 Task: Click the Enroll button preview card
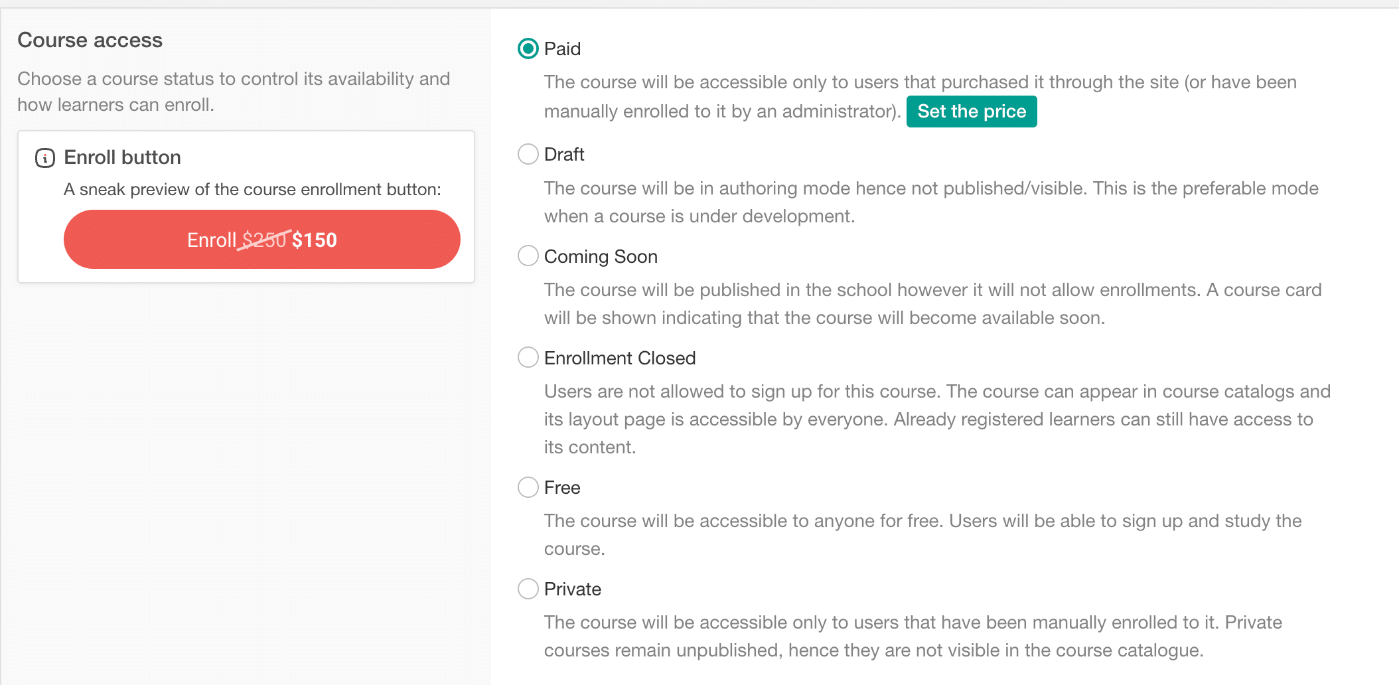[x=246, y=206]
